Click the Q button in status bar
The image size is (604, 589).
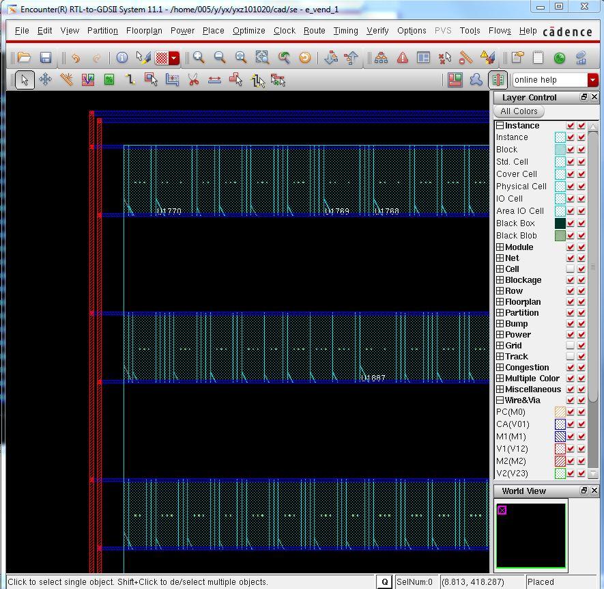pos(384,582)
